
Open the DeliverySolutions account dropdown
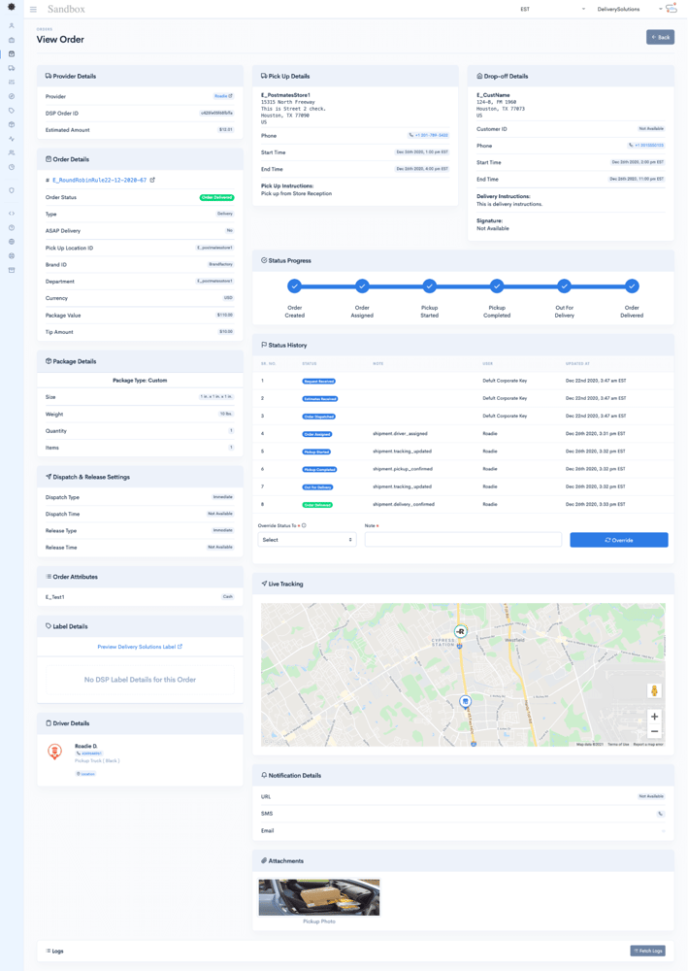pyautogui.click(x=629, y=10)
